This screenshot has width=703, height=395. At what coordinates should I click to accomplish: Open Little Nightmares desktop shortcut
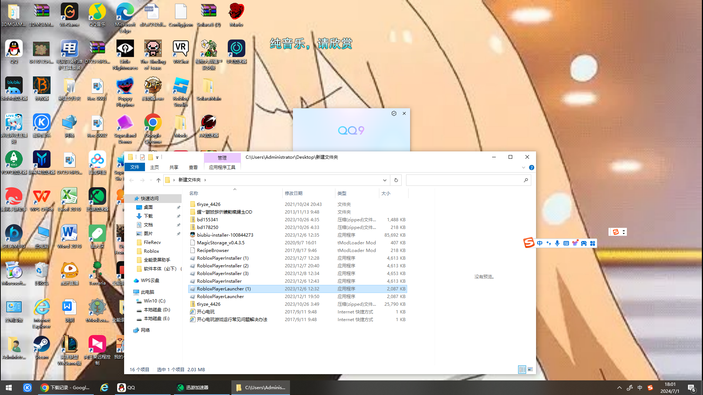pyautogui.click(x=125, y=55)
